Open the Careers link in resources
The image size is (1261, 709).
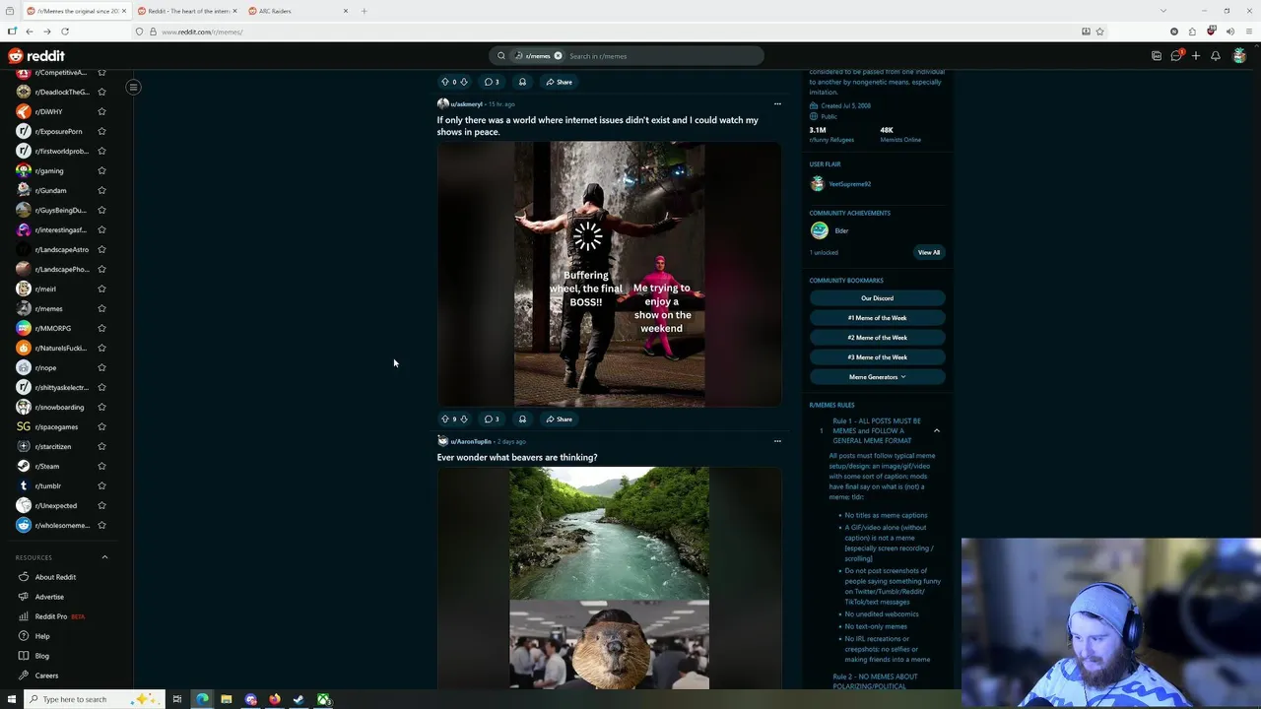coord(46,676)
